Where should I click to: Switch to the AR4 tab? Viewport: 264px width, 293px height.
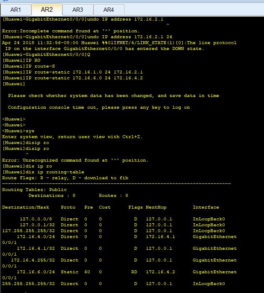click(109, 10)
